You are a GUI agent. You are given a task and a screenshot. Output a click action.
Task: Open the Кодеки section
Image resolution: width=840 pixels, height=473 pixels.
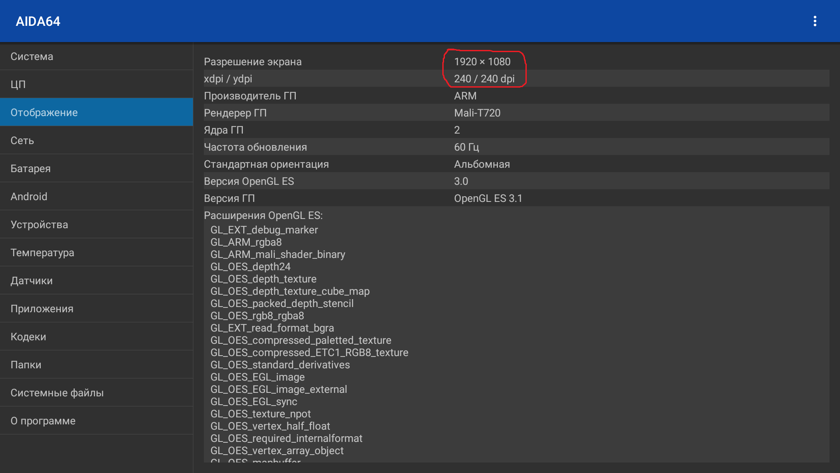point(96,337)
